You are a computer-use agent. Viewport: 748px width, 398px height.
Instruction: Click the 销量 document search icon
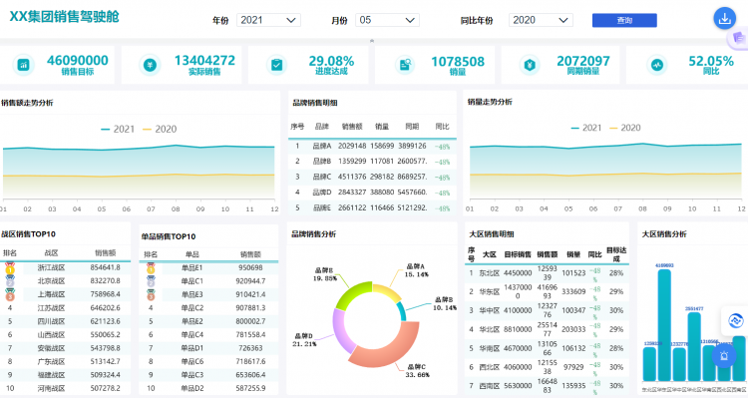pyautogui.click(x=405, y=65)
